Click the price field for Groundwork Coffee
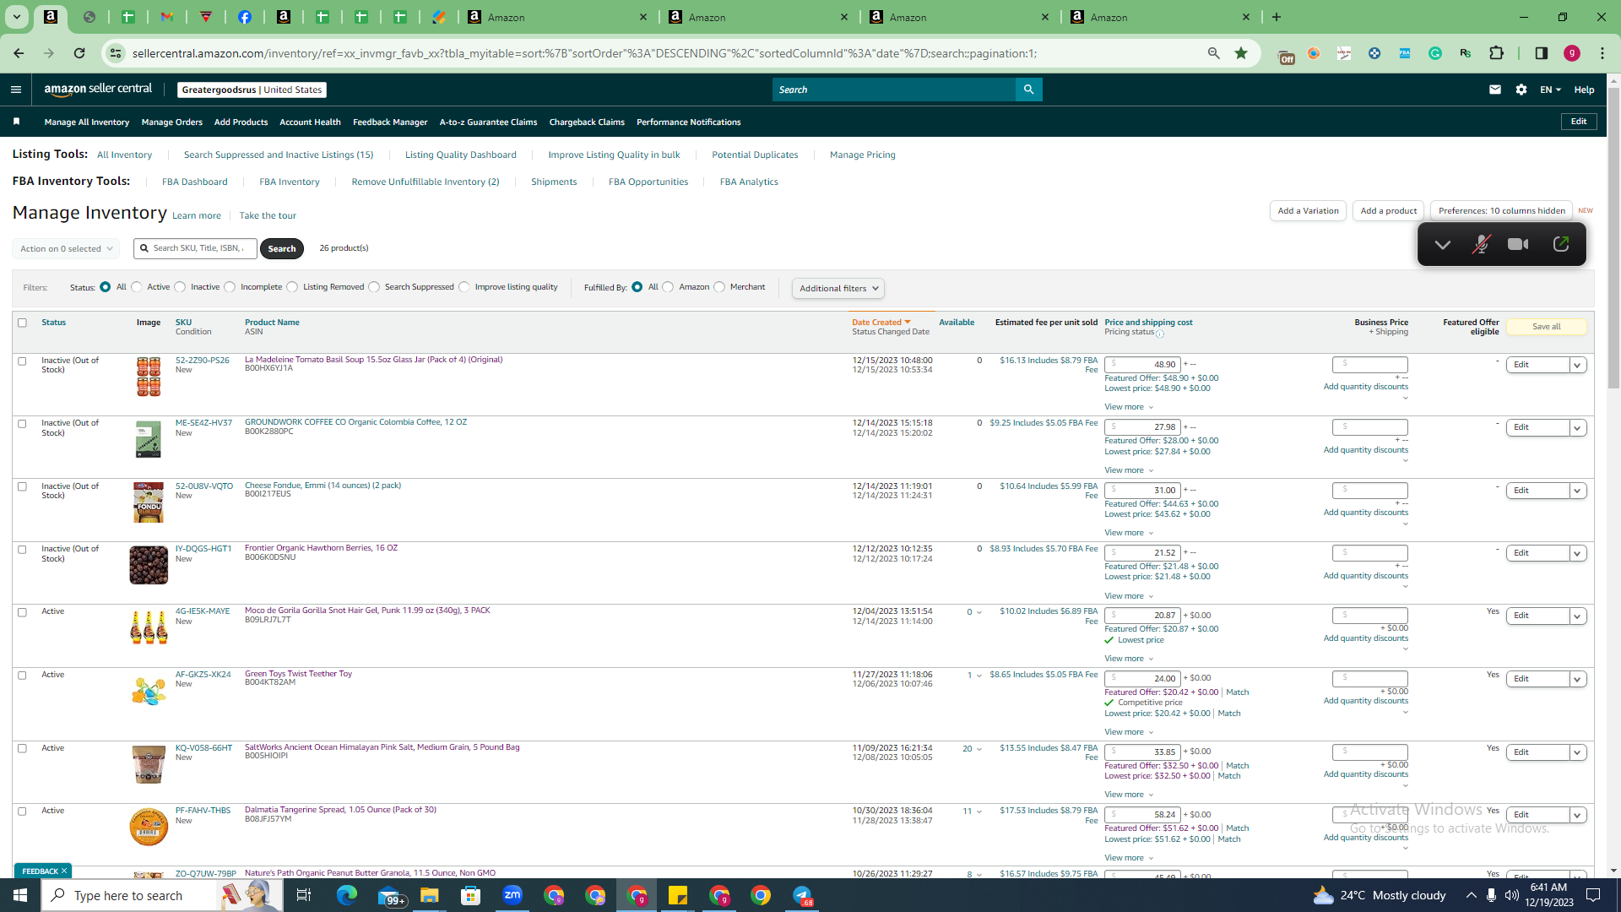The width and height of the screenshot is (1621, 912). (x=1142, y=427)
